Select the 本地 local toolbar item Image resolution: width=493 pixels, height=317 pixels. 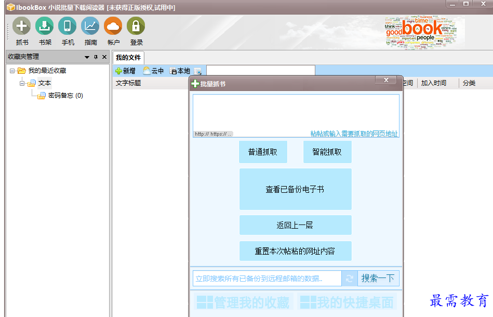pyautogui.click(x=180, y=71)
